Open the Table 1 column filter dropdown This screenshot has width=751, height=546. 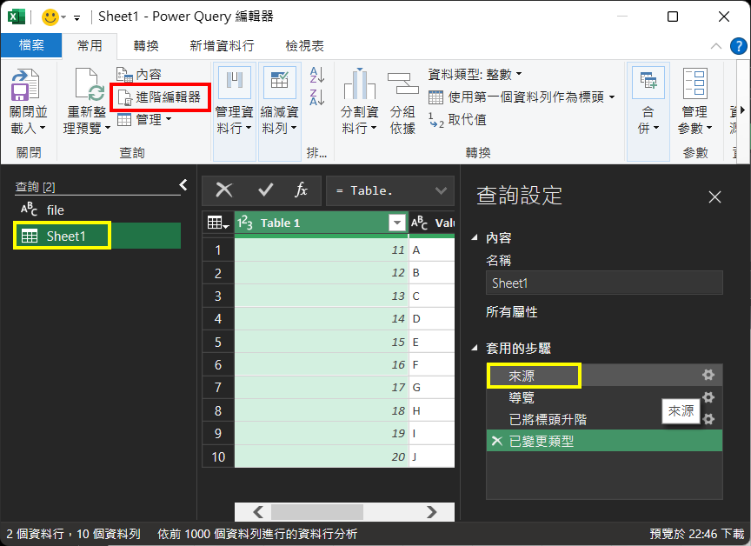point(397,223)
